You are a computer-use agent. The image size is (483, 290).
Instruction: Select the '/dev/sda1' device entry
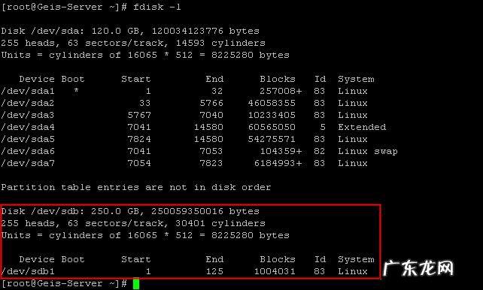[28, 91]
